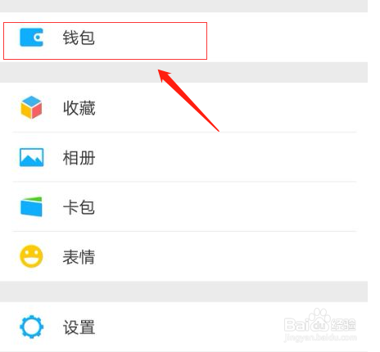This screenshot has width=380, height=352.
Task: Click the jingyan.baidu.com watermark URL
Action: click(320, 337)
